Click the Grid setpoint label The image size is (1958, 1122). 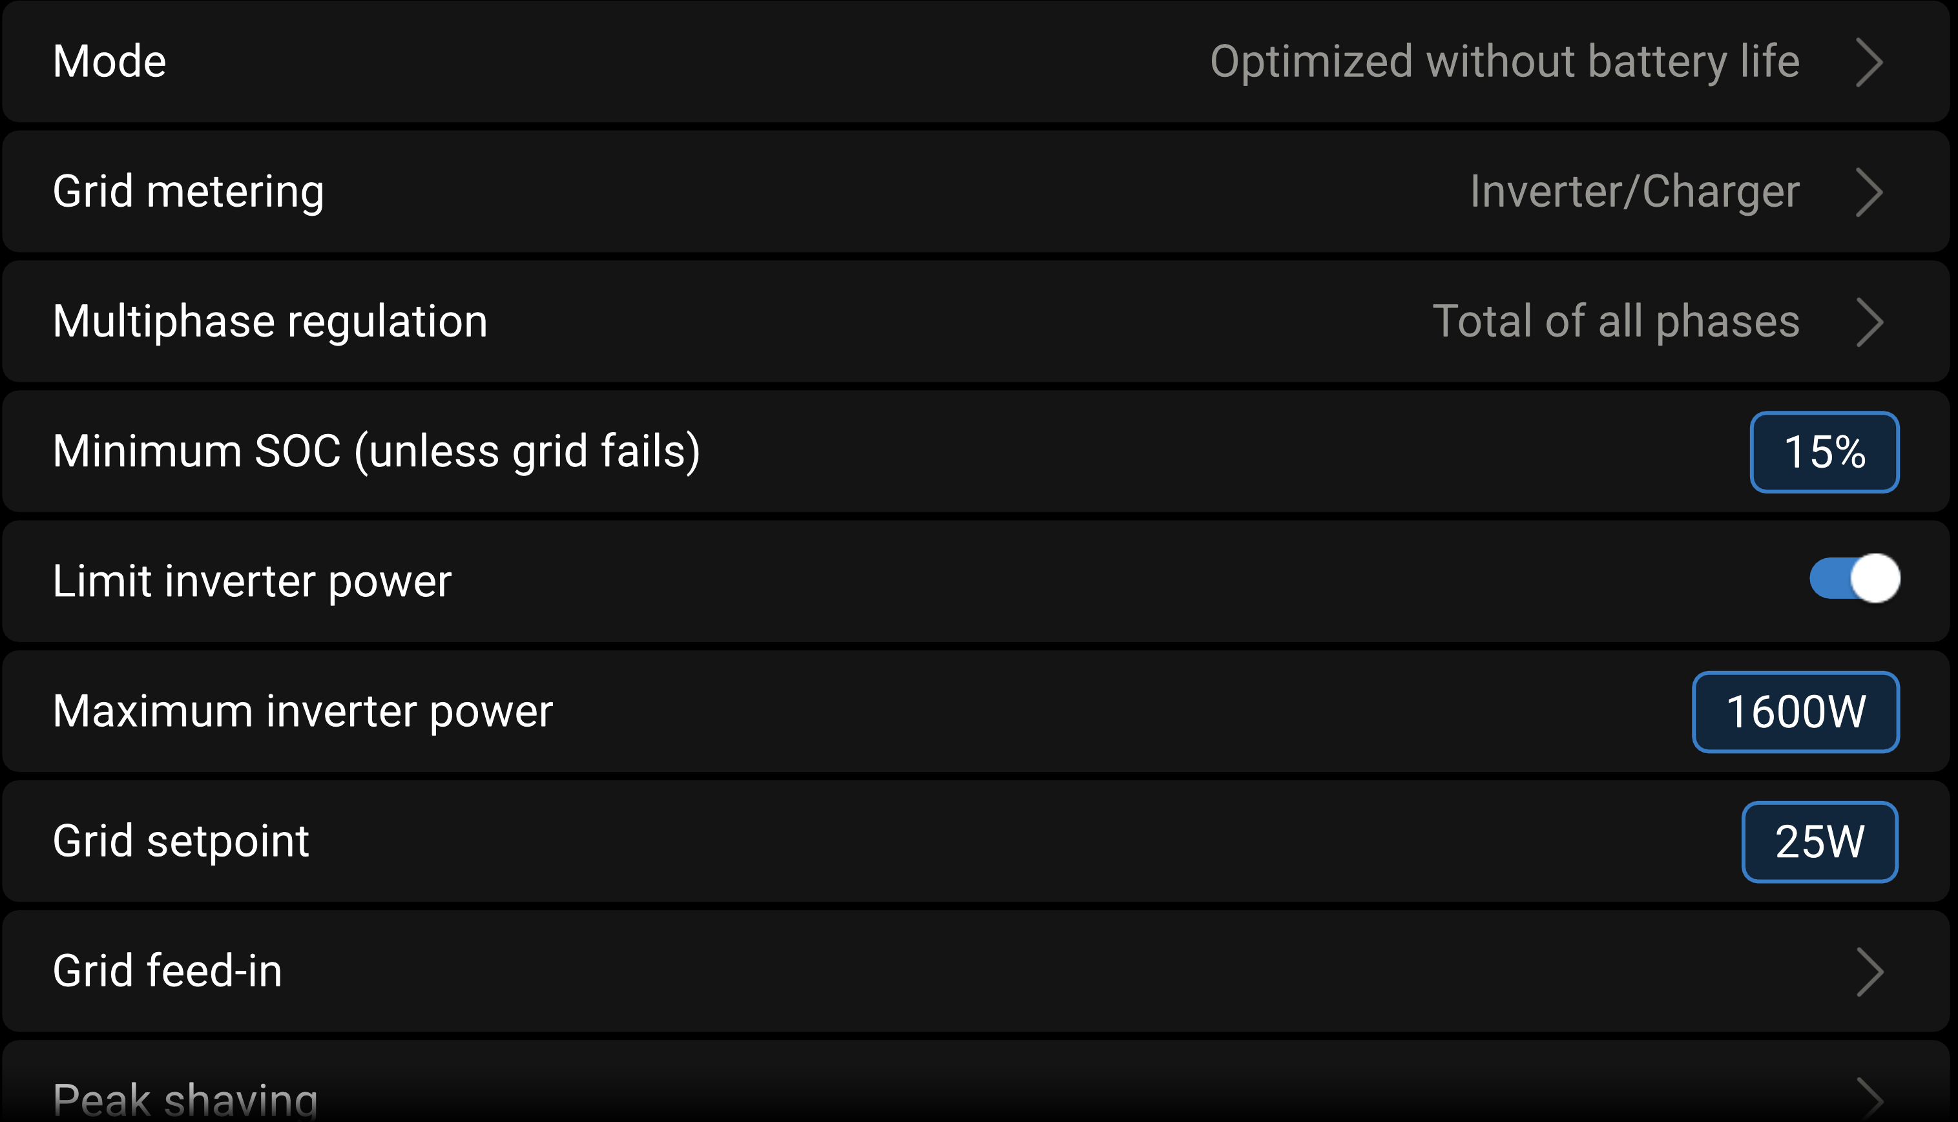tap(180, 841)
